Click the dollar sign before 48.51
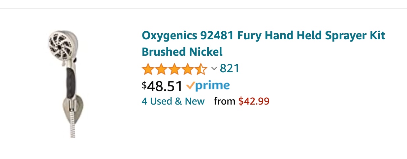Viewport: 407px width, 159px height. (x=144, y=84)
